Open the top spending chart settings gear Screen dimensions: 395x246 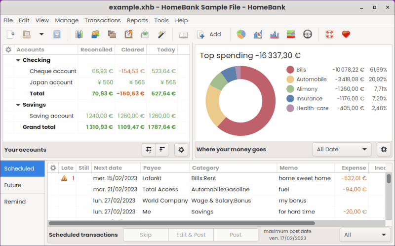click(384, 150)
